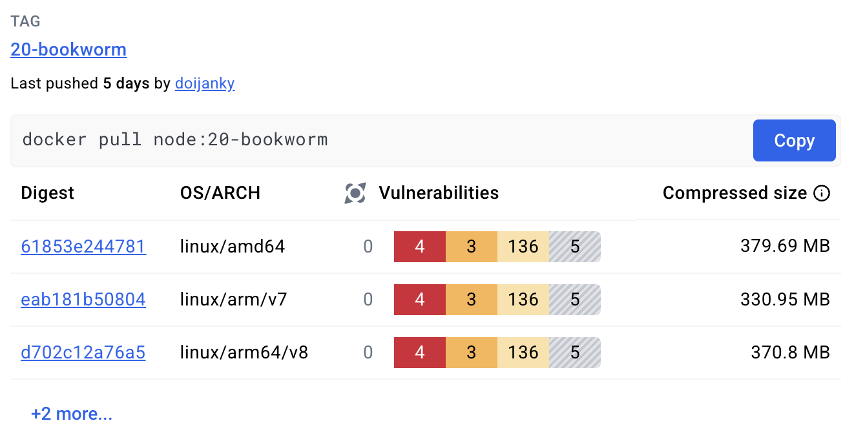Click the Compressed size info icon

click(822, 193)
